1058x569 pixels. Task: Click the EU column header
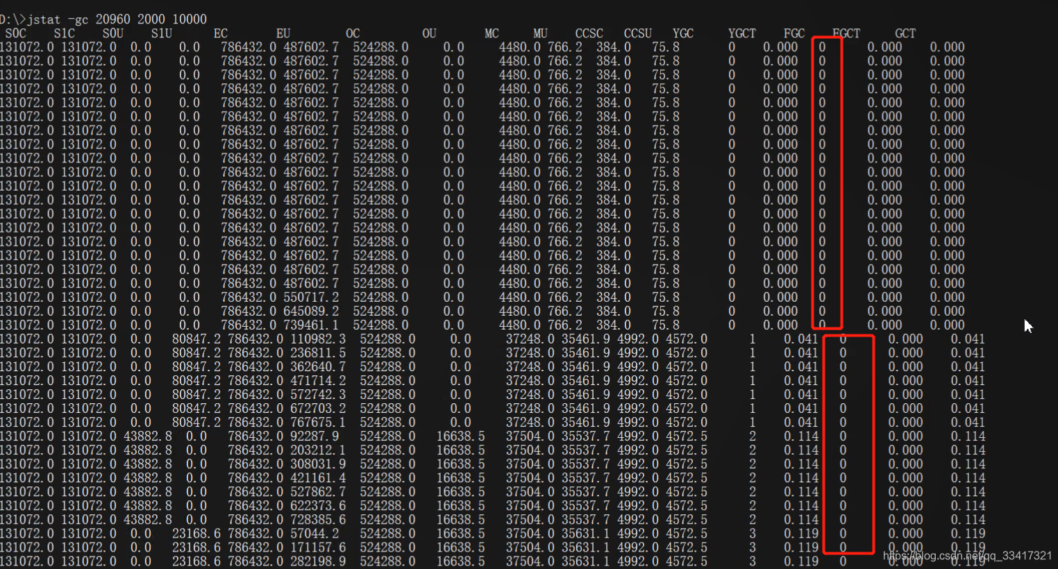tap(283, 33)
